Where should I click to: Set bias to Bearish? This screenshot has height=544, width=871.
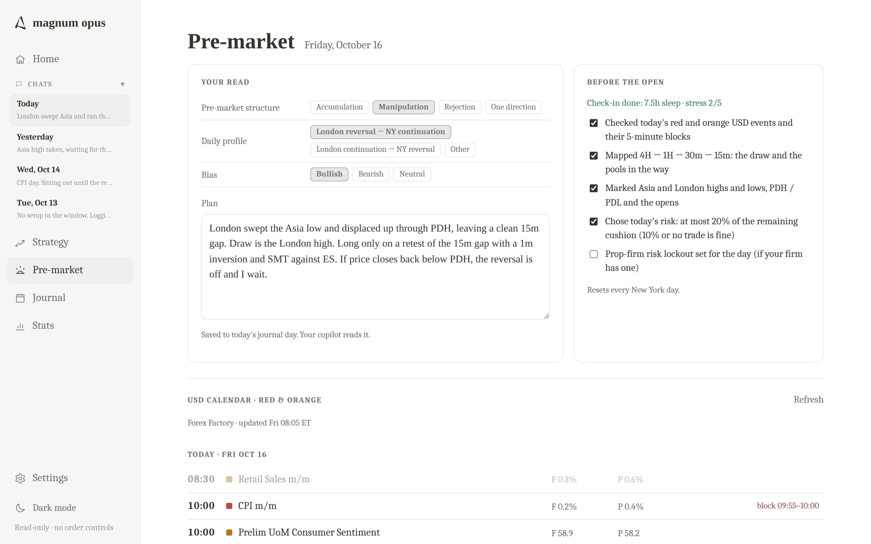(x=371, y=174)
